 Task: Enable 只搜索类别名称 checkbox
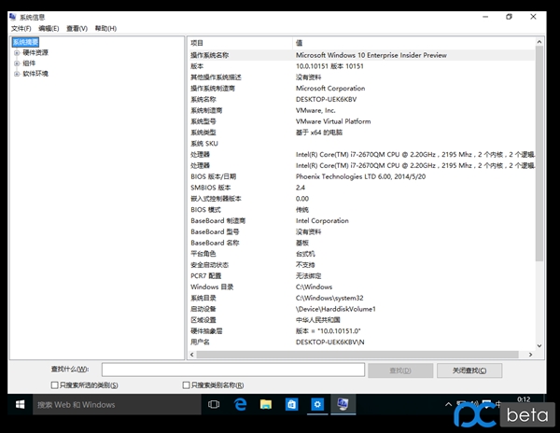click(187, 384)
